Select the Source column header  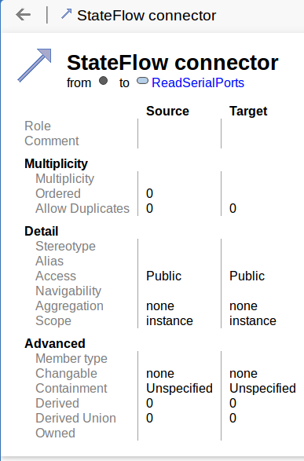(x=167, y=112)
